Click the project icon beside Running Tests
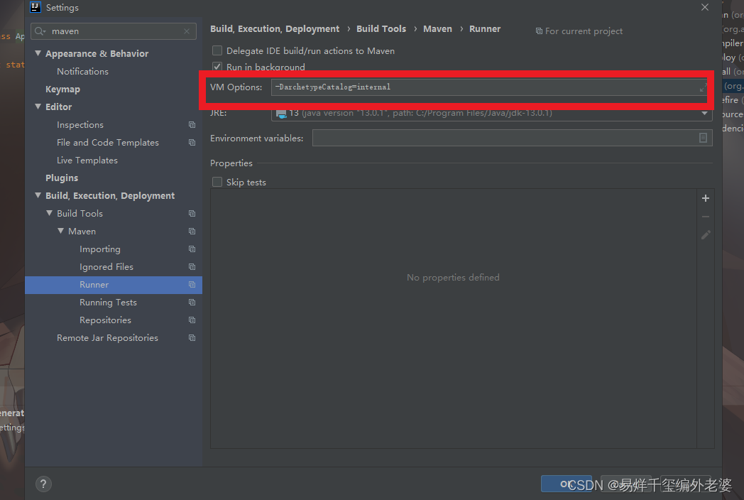Screen dimensions: 744x500 (192, 303)
